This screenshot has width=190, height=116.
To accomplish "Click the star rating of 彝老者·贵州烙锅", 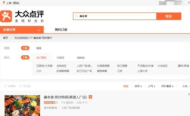I will (51, 103).
